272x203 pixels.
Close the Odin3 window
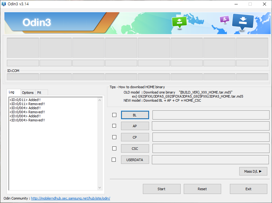tap(265, 4)
